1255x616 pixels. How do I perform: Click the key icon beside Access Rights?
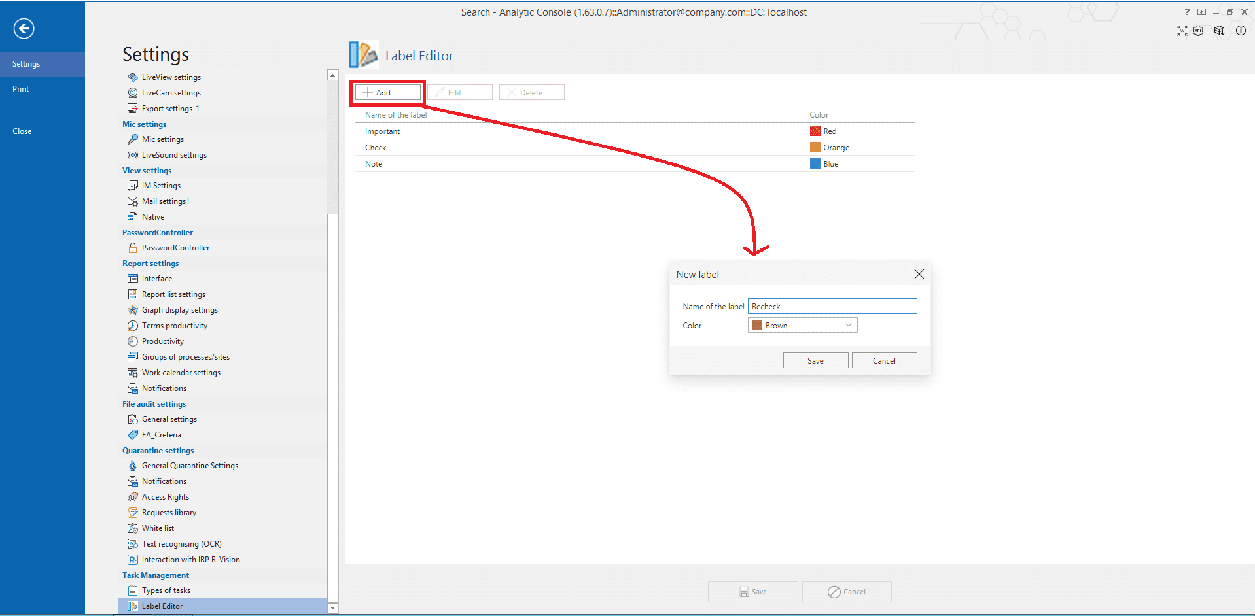tap(133, 497)
